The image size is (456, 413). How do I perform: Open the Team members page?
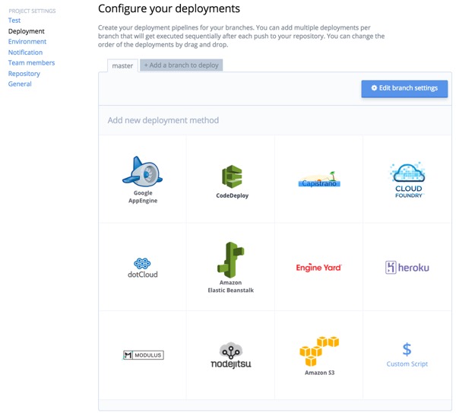(31, 63)
